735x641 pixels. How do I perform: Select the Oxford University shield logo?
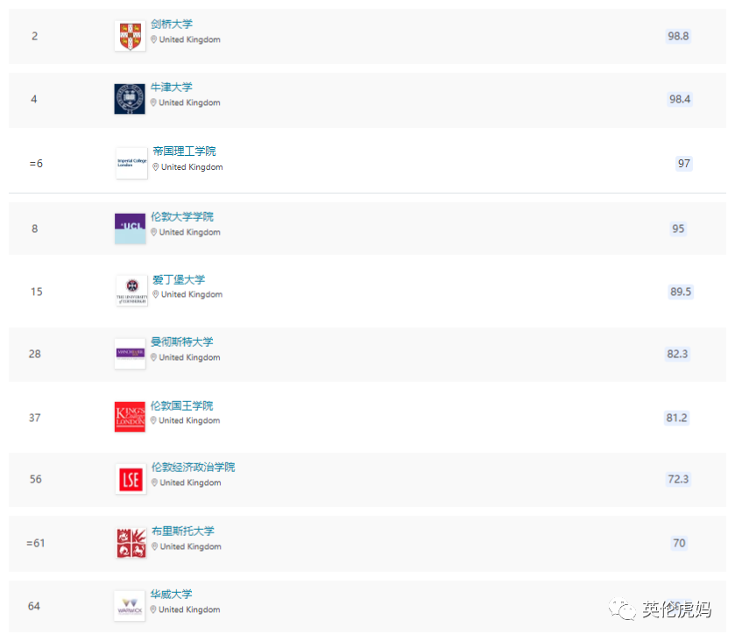pyautogui.click(x=130, y=99)
